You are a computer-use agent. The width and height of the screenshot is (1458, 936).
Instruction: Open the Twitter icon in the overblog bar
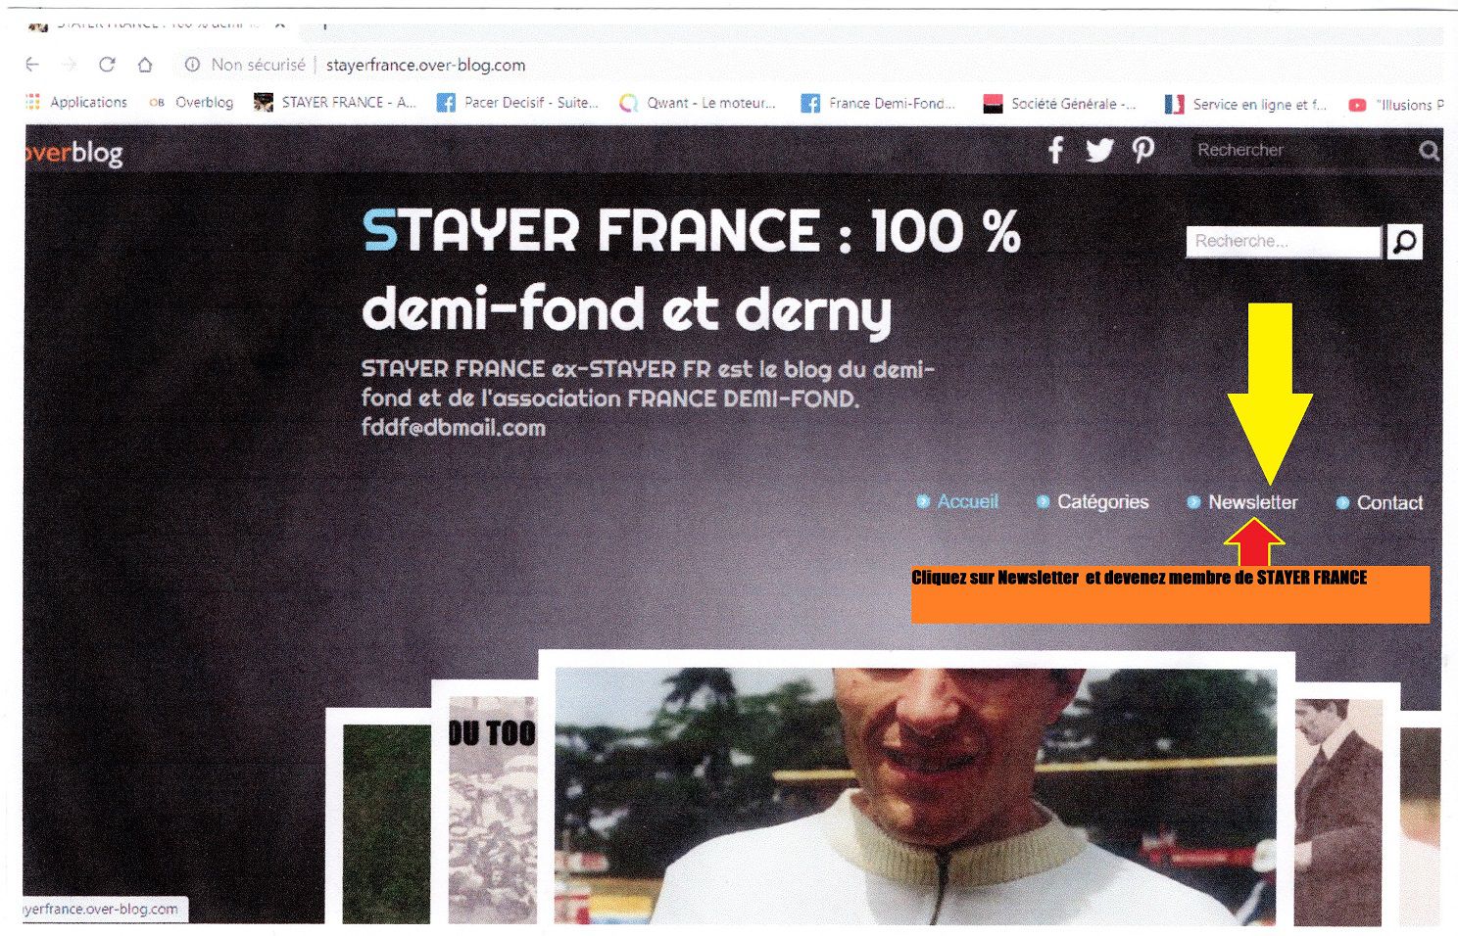pyautogui.click(x=1099, y=150)
